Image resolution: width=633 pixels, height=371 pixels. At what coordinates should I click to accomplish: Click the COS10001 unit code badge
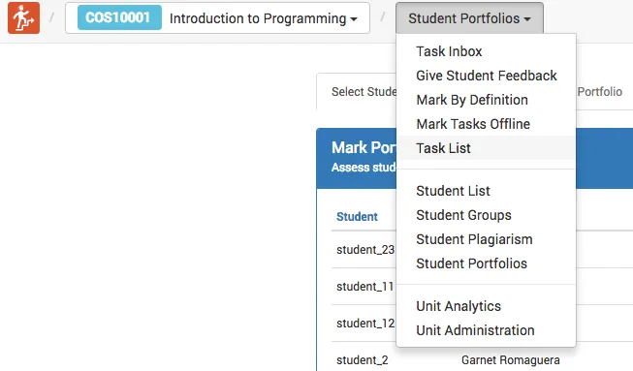point(119,17)
